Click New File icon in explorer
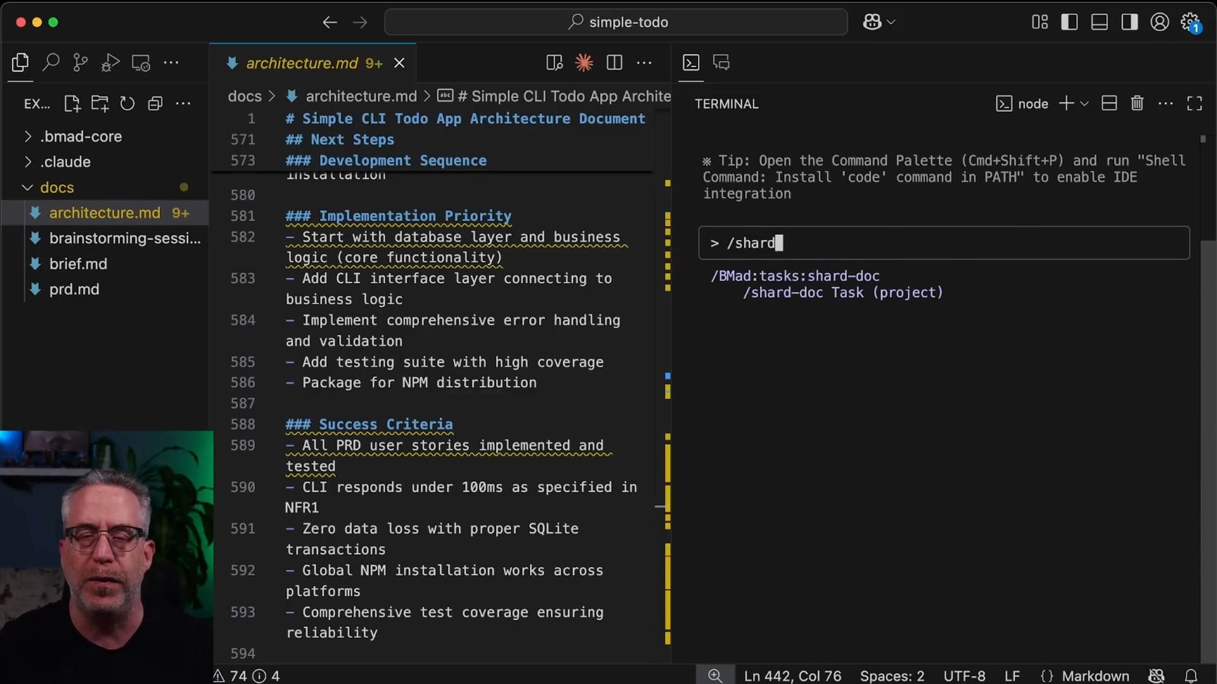The width and height of the screenshot is (1217, 684). tap(72, 103)
